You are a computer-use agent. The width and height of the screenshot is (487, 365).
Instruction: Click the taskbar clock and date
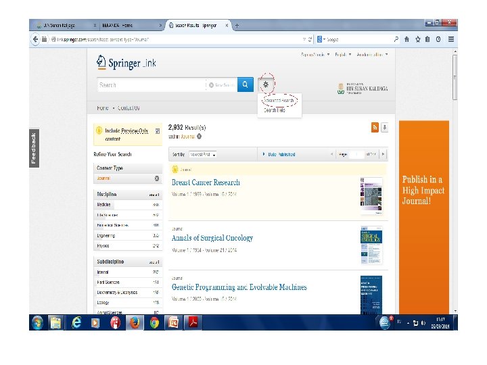pyautogui.click(x=440, y=323)
